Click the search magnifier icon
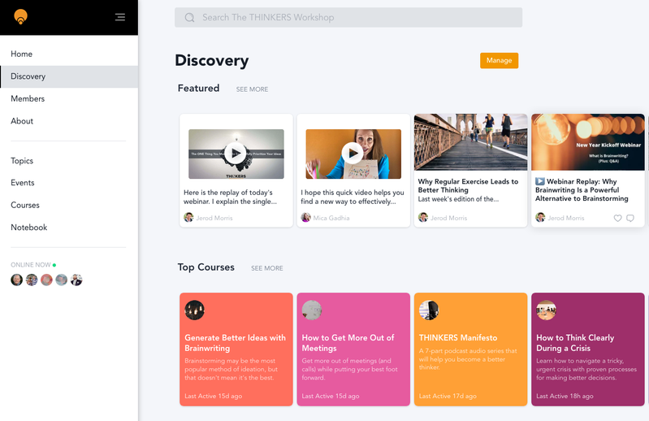 [x=189, y=17]
